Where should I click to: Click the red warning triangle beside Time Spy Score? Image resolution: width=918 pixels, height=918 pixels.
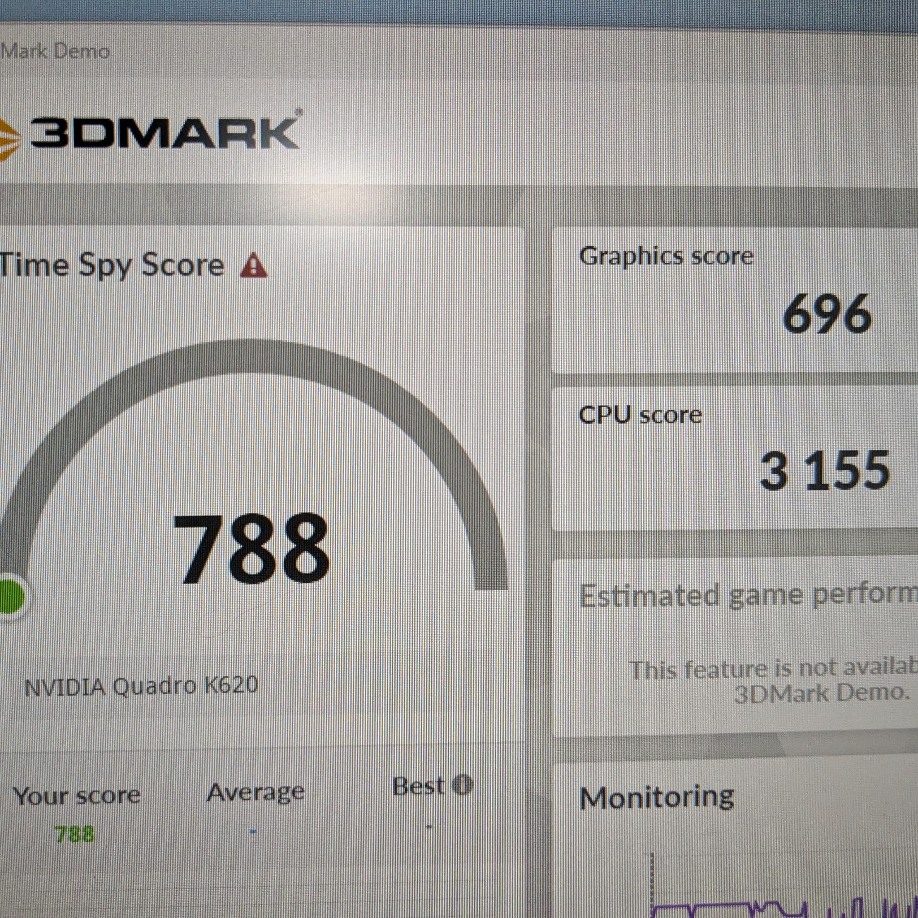(254, 266)
